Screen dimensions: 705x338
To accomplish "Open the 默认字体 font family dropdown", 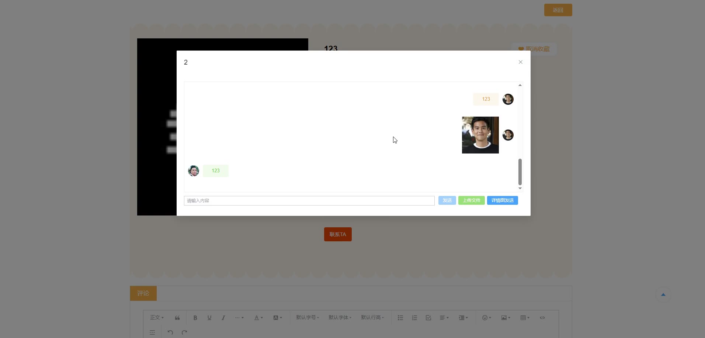I will tap(340, 317).
